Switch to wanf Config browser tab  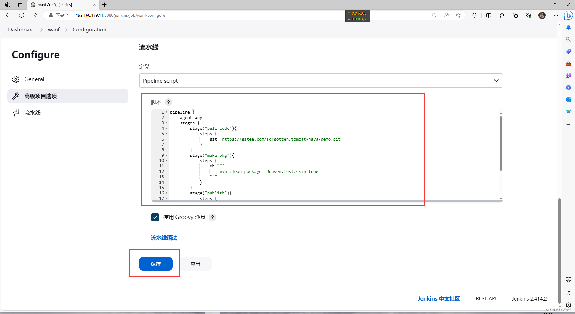pyautogui.click(x=63, y=5)
